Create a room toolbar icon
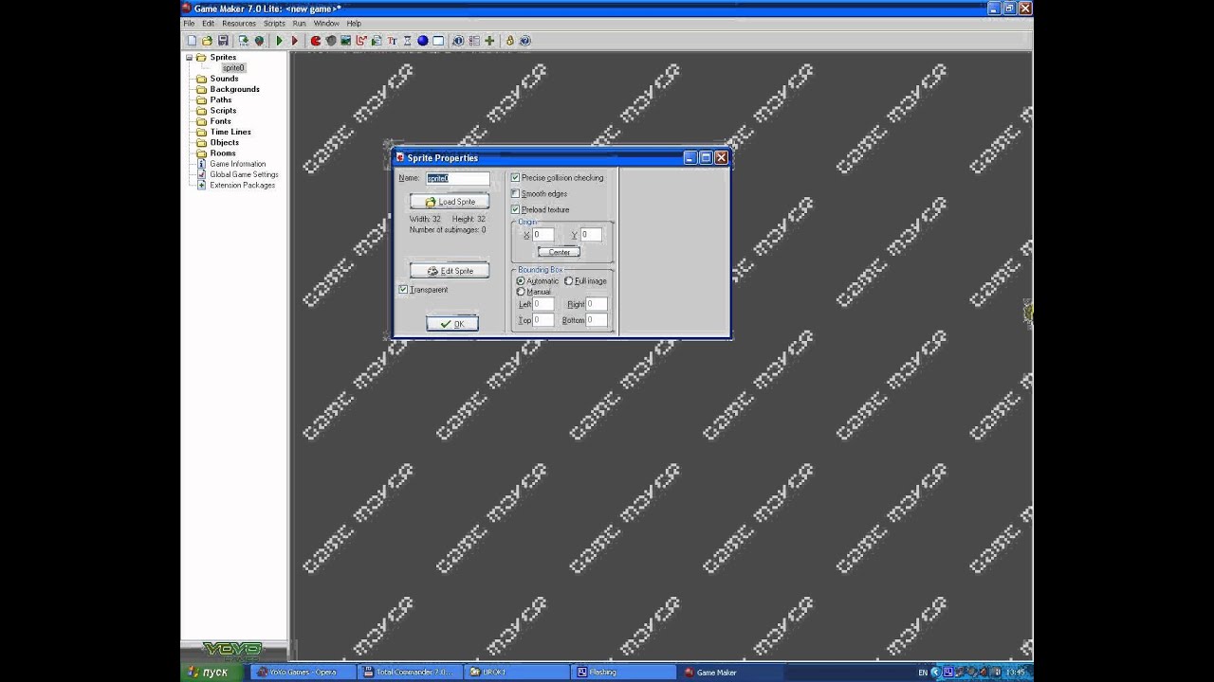1214x682 pixels. (x=438, y=41)
